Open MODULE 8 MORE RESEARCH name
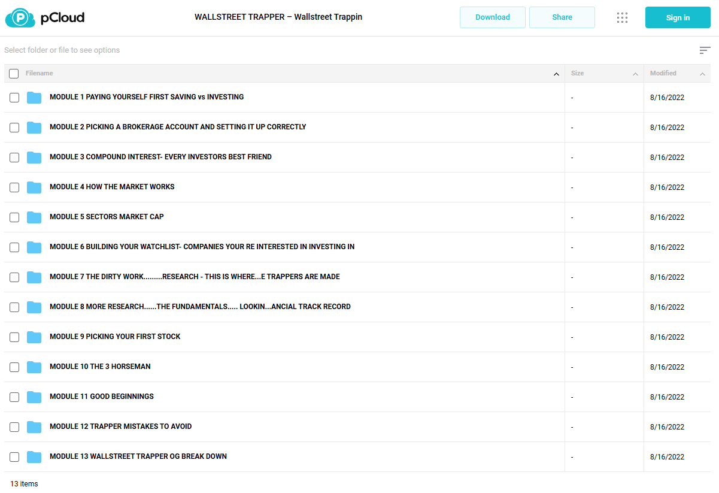The width and height of the screenshot is (719, 493). [x=200, y=307]
